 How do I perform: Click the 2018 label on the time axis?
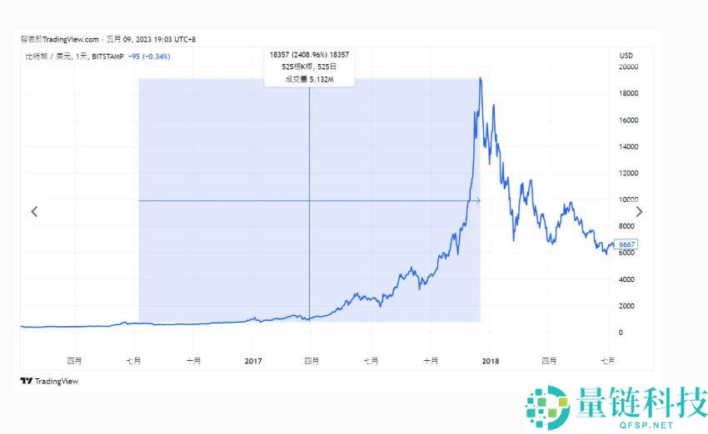click(x=489, y=361)
